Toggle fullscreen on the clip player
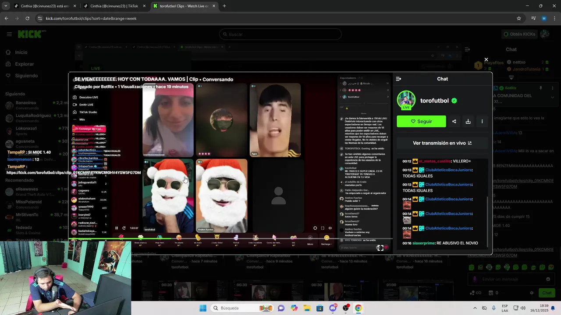 click(x=380, y=248)
